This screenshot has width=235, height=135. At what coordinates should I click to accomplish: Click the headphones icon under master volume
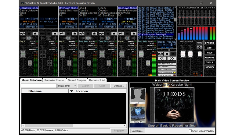(x=195, y=73)
